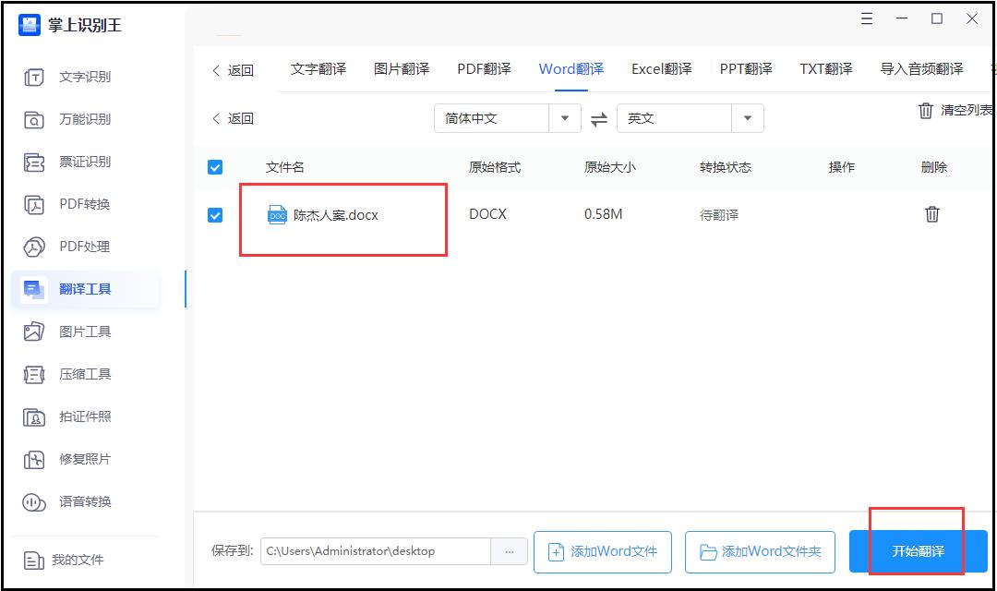Open the 文字识别 tool in sidebar
The image size is (997, 591).
86,78
